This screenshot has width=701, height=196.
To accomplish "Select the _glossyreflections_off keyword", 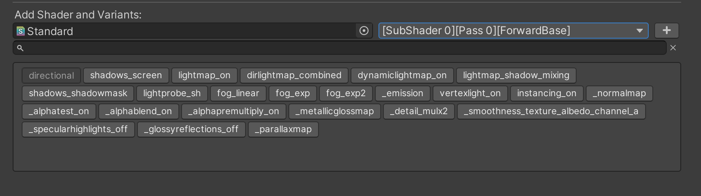I will pyautogui.click(x=191, y=129).
